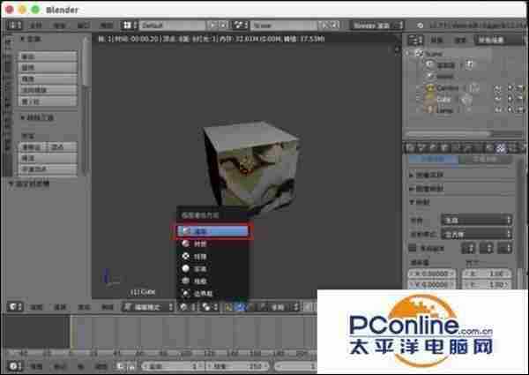Viewport: 529px width, 375px height.
Task: Open the viewport shading dropdown in 3D header
Action: (x=187, y=307)
